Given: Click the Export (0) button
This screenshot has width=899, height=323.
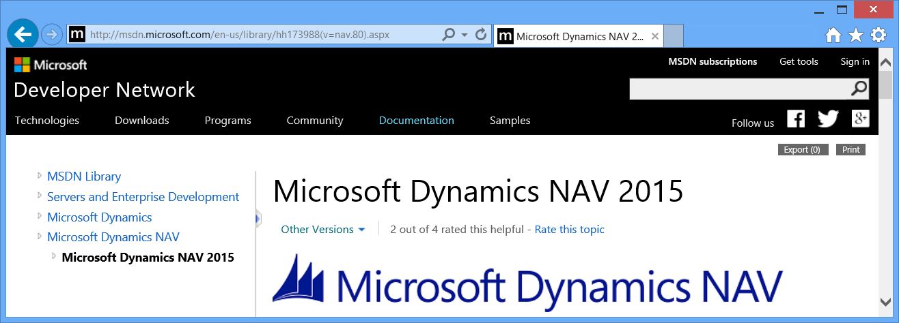Looking at the screenshot, I should pyautogui.click(x=803, y=150).
